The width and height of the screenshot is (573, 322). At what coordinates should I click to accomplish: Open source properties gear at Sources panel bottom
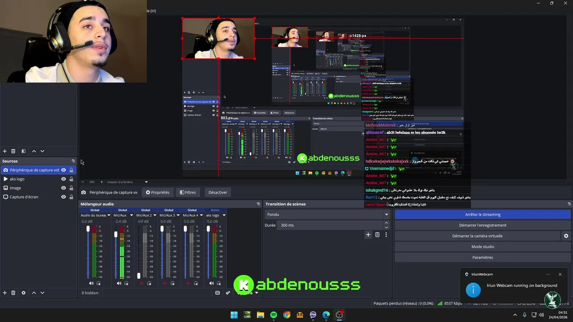[23, 293]
